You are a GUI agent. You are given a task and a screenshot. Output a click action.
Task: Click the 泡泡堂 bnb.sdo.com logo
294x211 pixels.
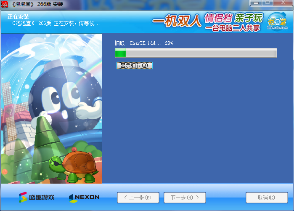click(277, 21)
